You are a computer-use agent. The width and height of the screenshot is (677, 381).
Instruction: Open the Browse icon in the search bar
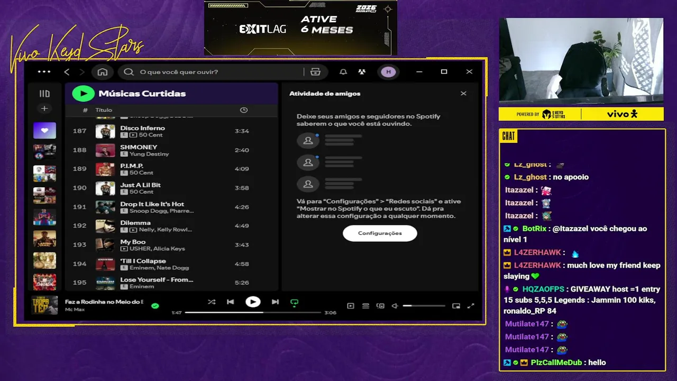pyautogui.click(x=316, y=72)
